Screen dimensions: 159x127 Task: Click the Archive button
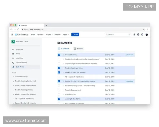click(78, 49)
